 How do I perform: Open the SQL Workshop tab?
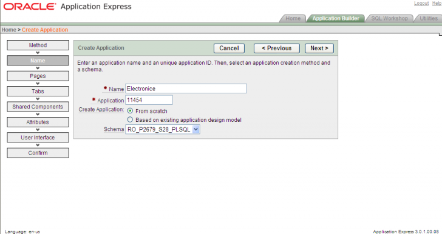[389, 18]
